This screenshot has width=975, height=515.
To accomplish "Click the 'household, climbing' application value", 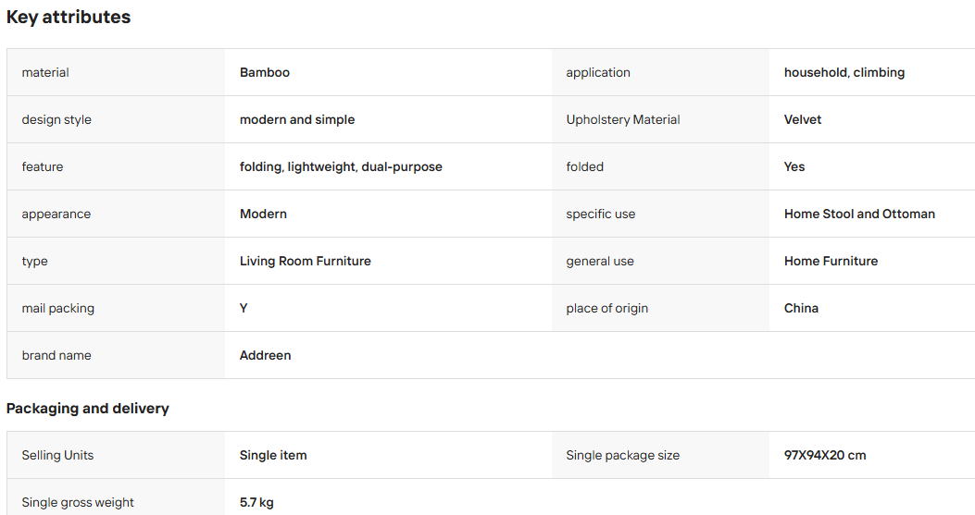I will click(x=844, y=73).
